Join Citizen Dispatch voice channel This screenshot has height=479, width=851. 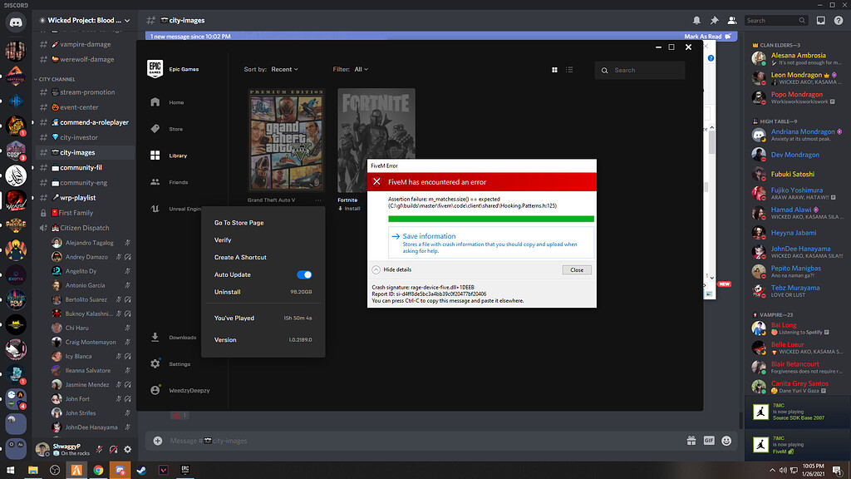click(x=85, y=228)
